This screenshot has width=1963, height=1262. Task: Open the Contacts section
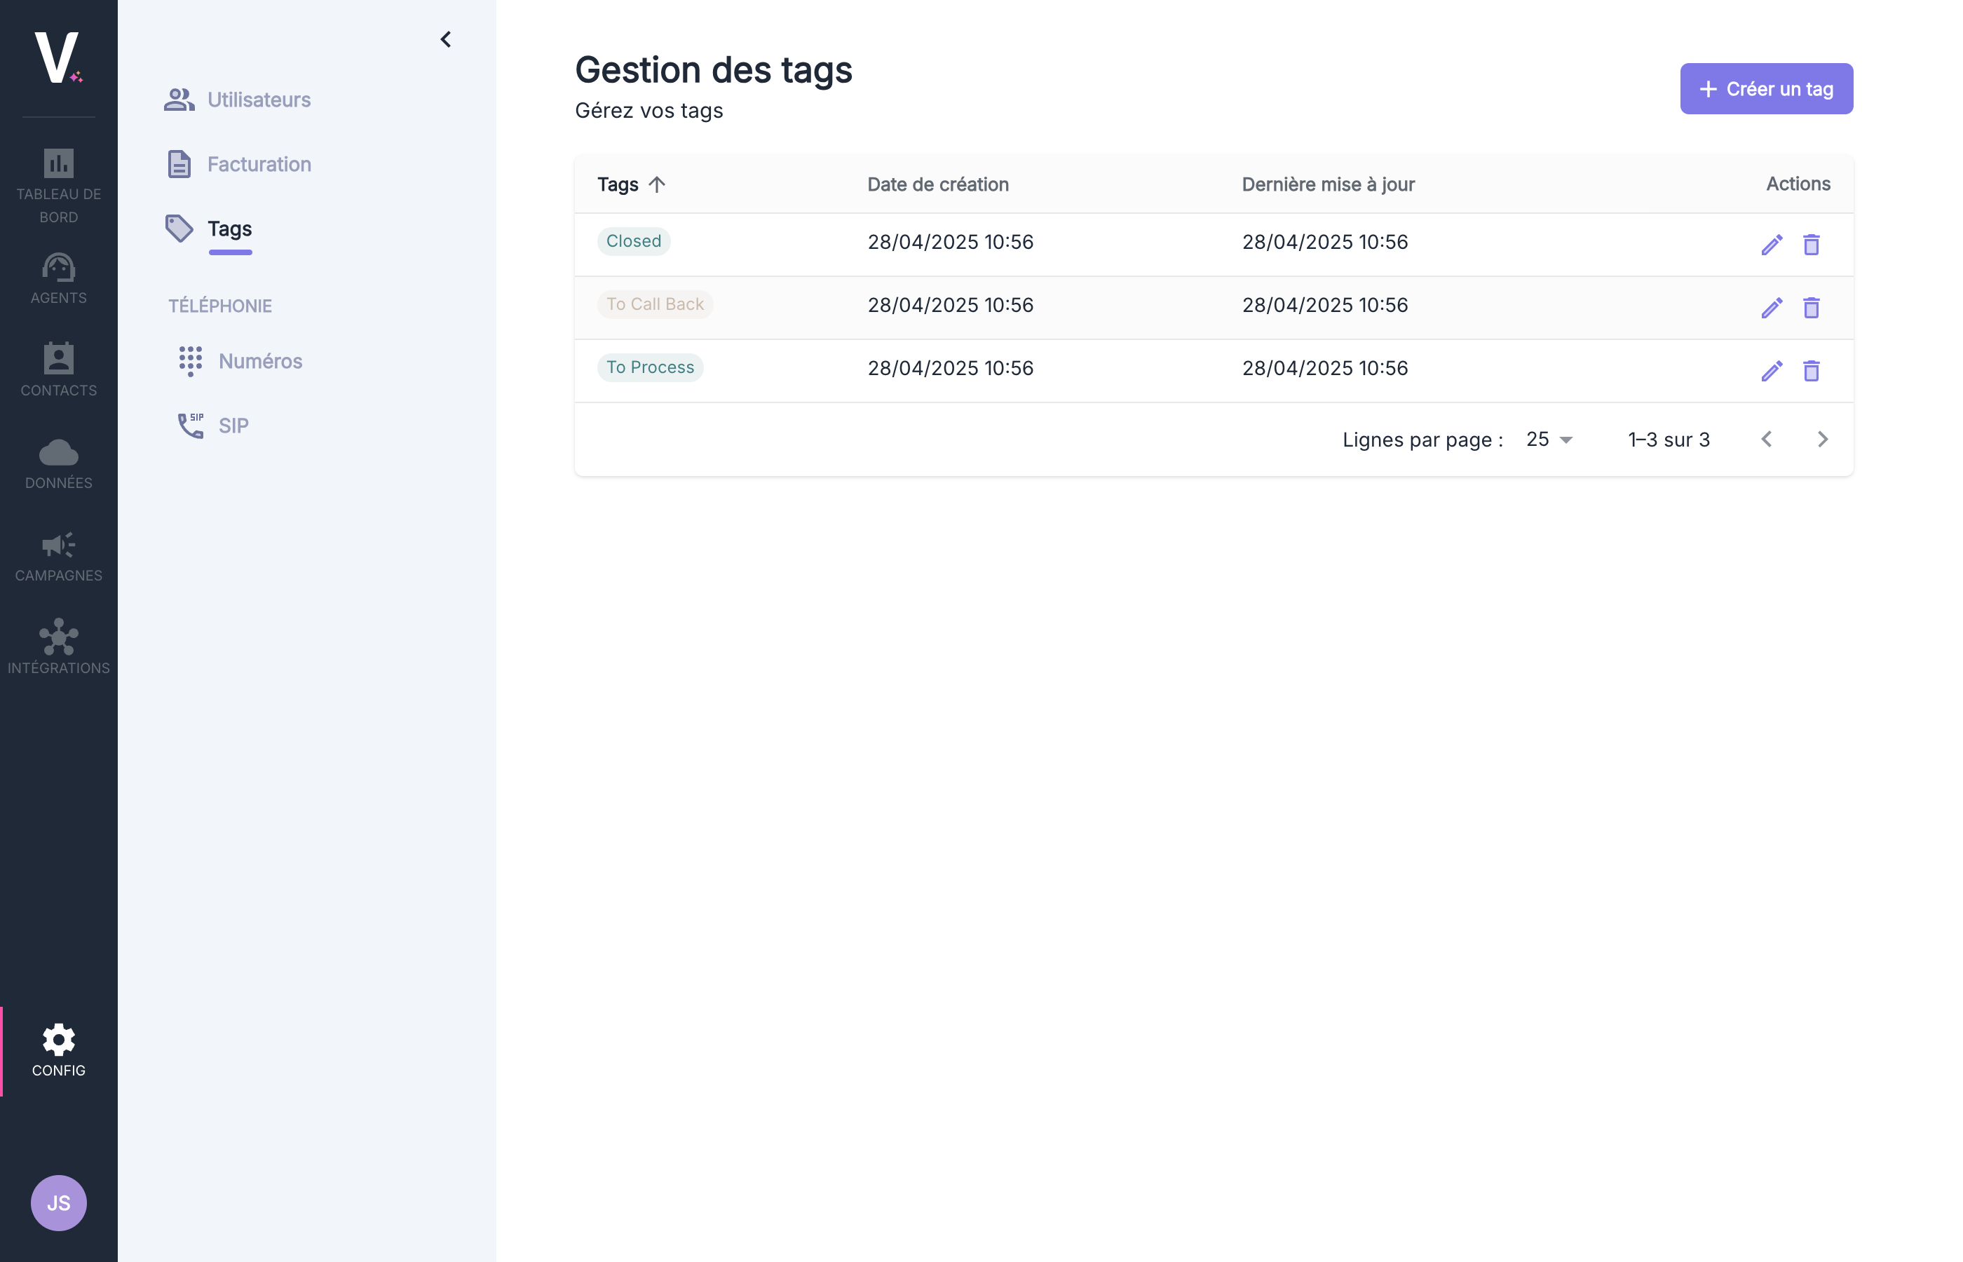coord(58,369)
